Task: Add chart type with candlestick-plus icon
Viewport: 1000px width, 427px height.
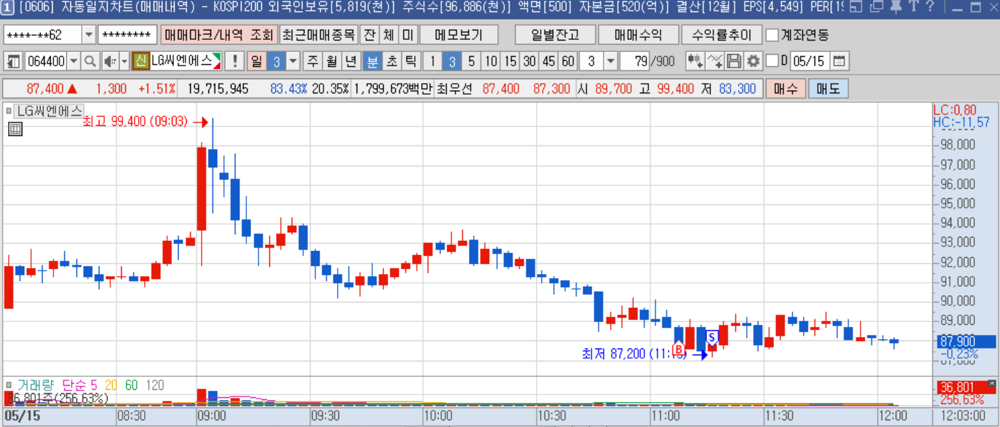Action: 695,62
